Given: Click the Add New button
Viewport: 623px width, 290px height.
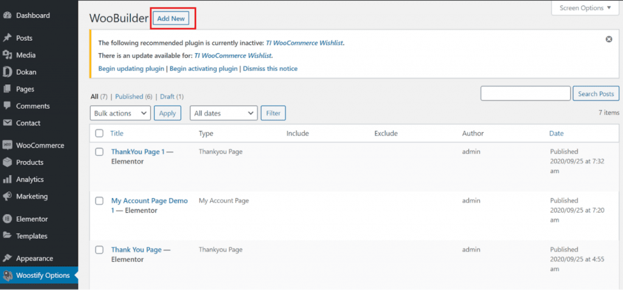Looking at the screenshot, I should click(x=171, y=18).
